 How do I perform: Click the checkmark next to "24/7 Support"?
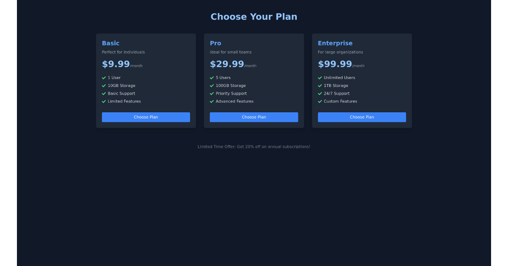click(x=320, y=93)
